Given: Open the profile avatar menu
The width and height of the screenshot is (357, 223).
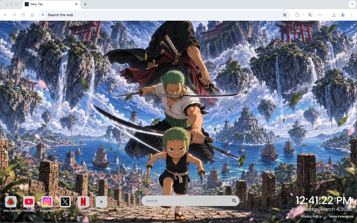Looking at the screenshot, I should click(343, 15).
